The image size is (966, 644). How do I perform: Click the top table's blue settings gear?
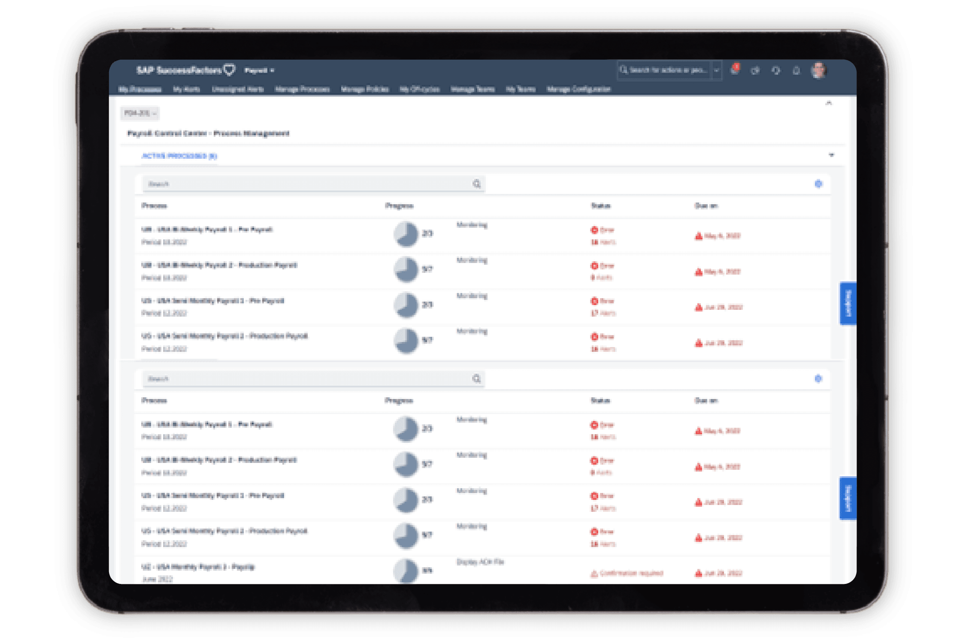[x=818, y=184]
